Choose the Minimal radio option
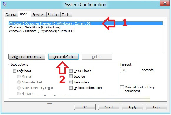This screenshot has height=115, width=171. [19, 76]
